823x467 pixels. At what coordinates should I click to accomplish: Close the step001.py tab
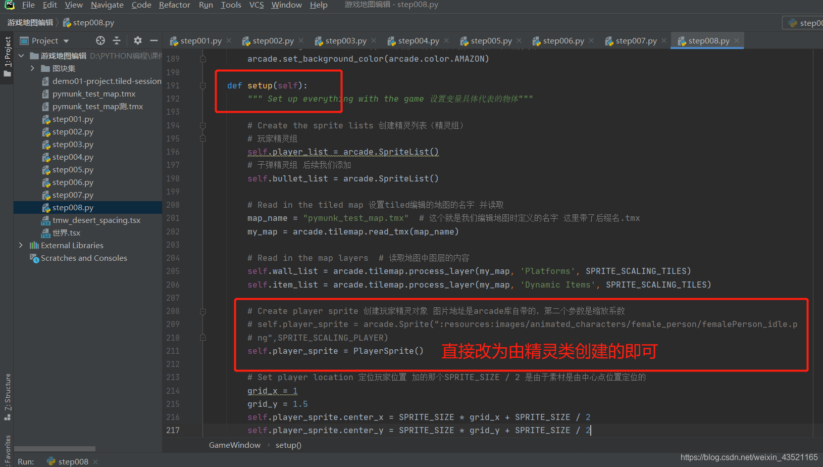(229, 40)
